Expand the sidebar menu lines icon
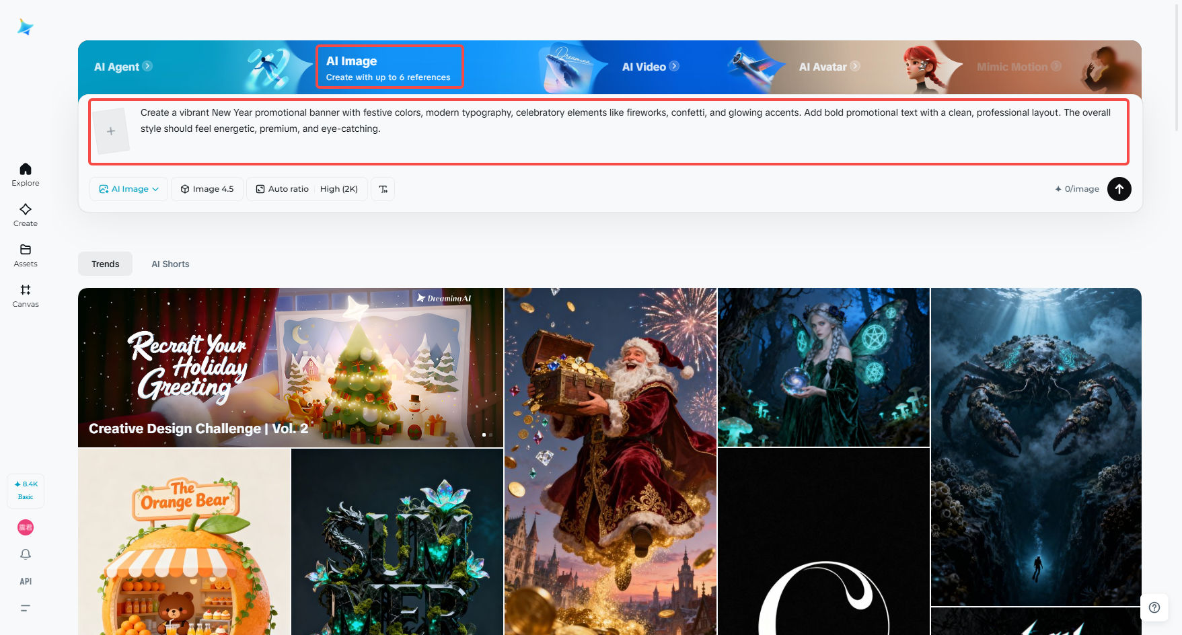 click(x=26, y=608)
